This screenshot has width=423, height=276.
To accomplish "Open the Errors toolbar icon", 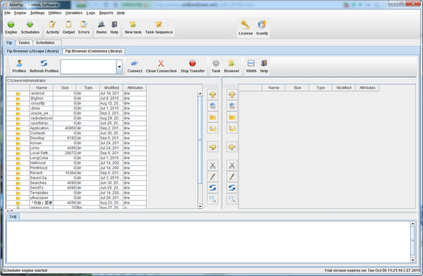I will coord(84,27).
